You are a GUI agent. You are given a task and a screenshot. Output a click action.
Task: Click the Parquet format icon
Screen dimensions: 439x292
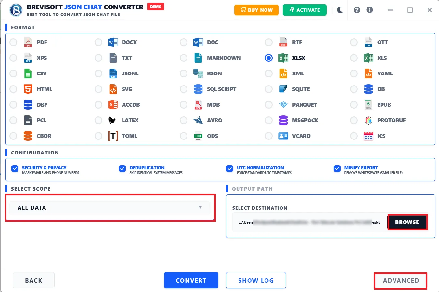coord(283,105)
